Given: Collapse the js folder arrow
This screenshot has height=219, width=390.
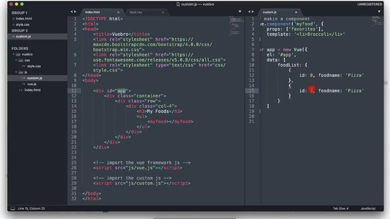Looking at the screenshot, I should 16,72.
